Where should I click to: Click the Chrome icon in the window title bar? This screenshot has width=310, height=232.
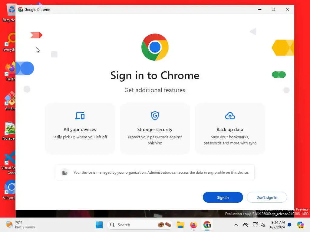[x=20, y=9]
